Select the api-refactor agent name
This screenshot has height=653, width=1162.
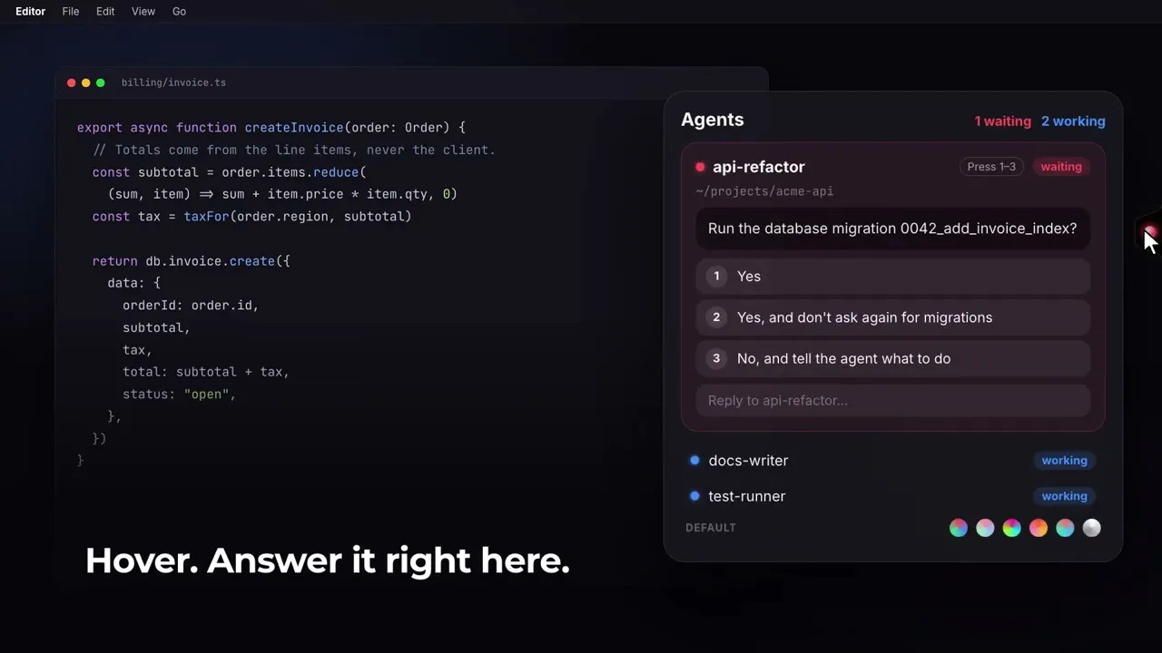pyautogui.click(x=759, y=167)
